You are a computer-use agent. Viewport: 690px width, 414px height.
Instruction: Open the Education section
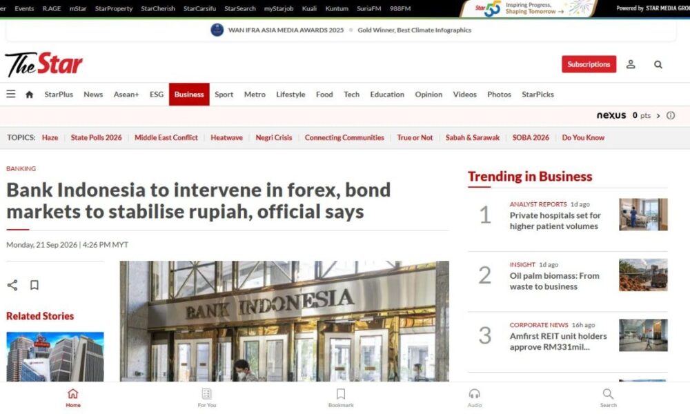pos(387,94)
